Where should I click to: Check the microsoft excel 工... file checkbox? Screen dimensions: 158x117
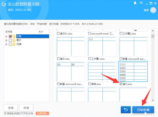pos(89,33)
